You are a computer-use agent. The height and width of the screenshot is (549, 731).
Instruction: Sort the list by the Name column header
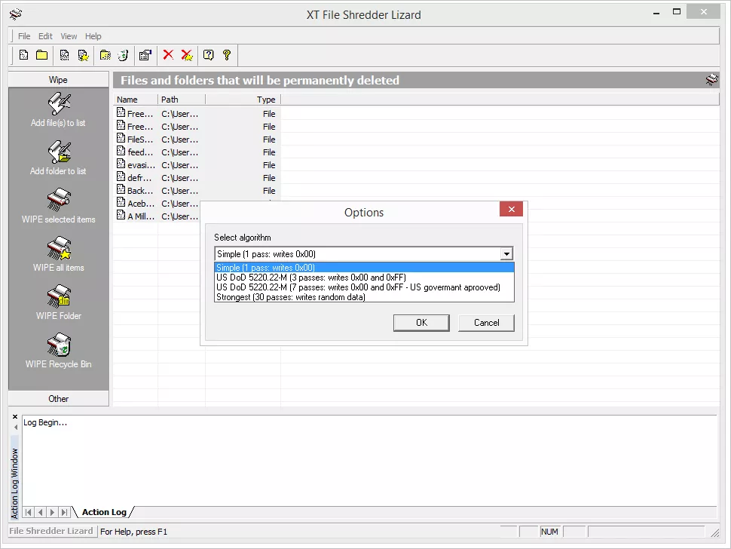click(128, 99)
